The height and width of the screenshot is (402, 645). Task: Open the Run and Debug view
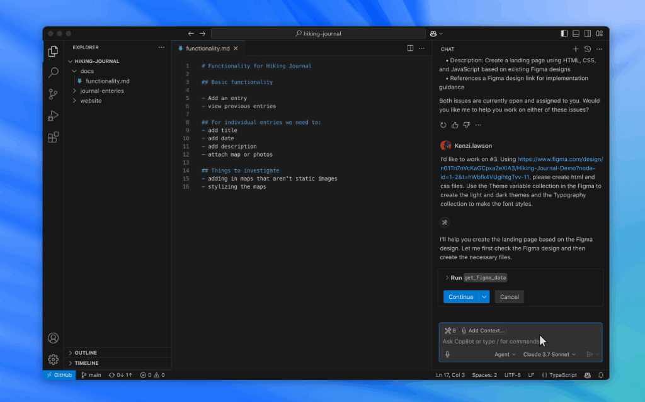coord(54,116)
